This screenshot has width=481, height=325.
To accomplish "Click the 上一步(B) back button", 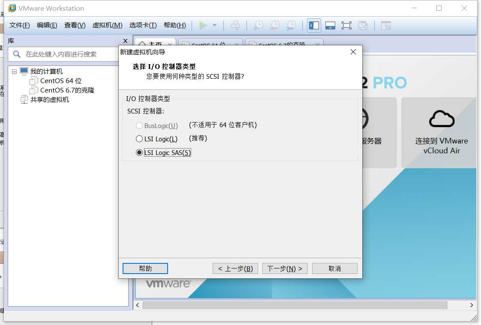I will point(235,268).
